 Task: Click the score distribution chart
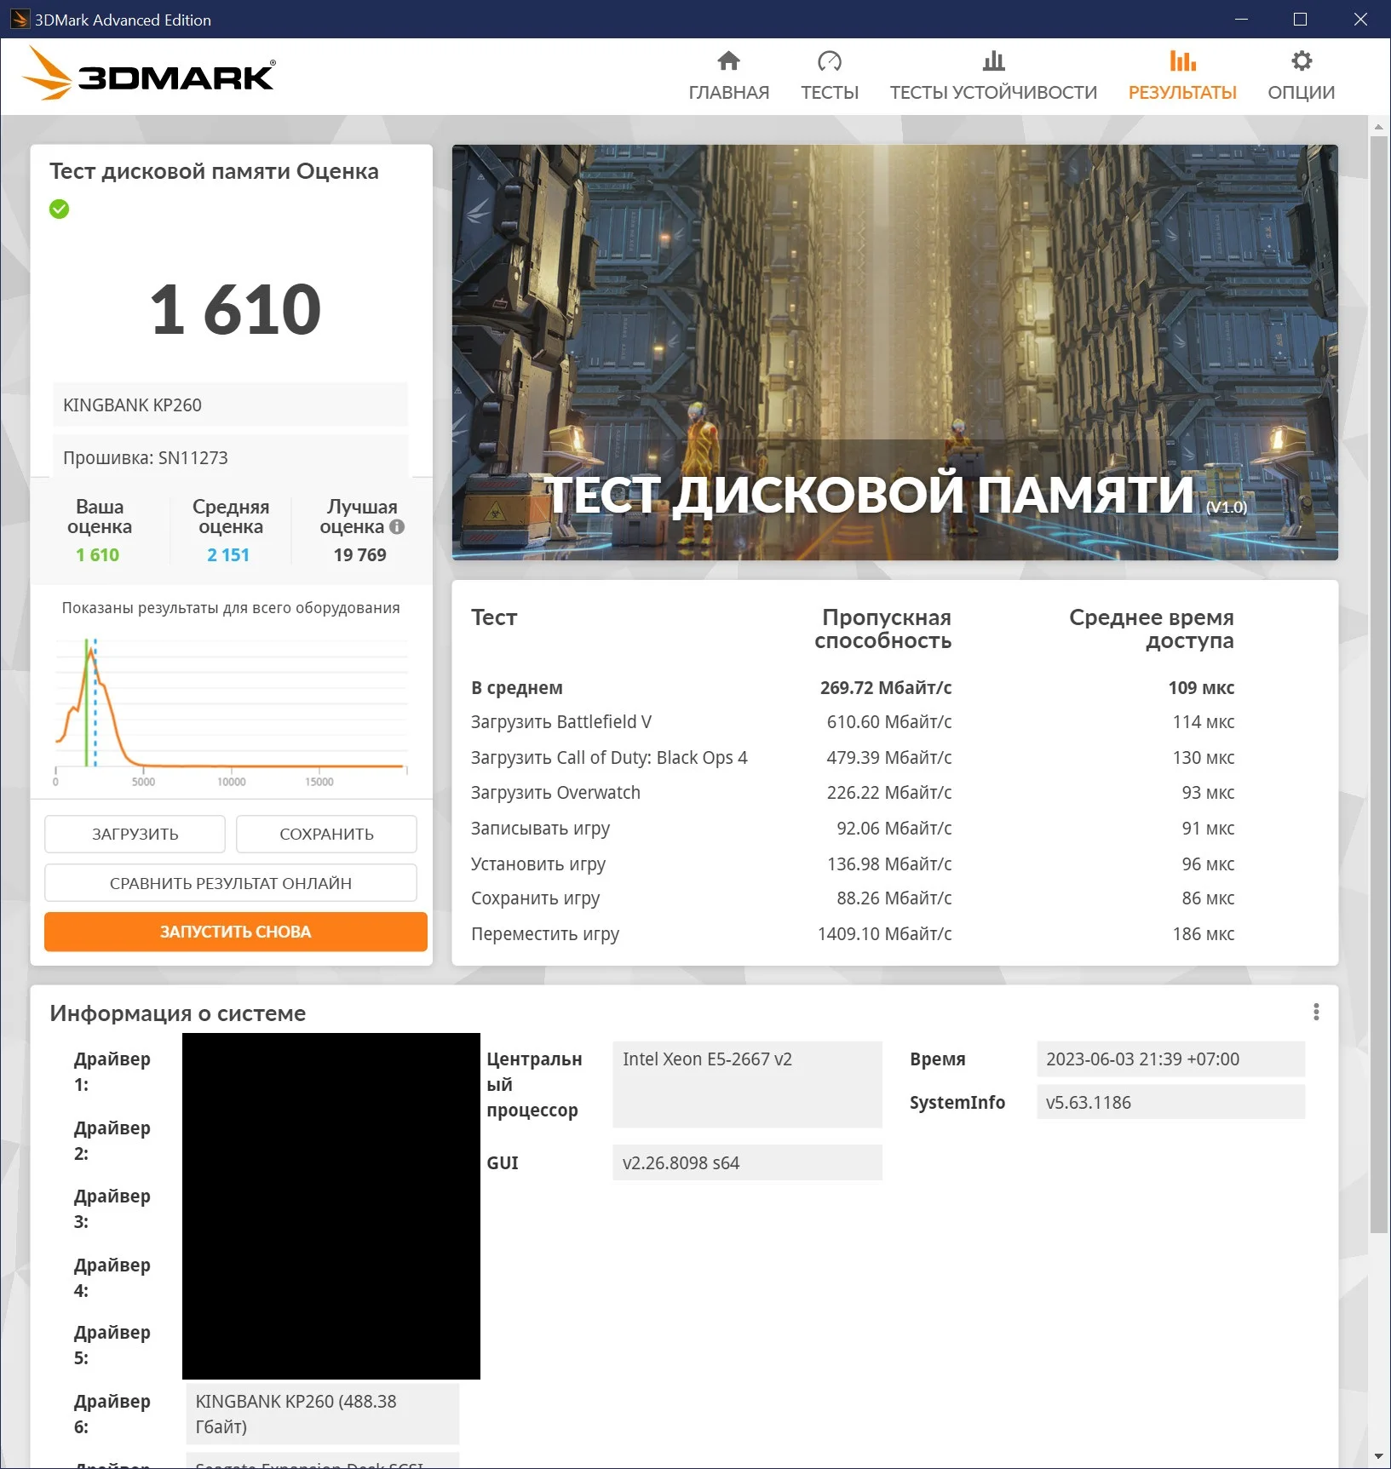[x=231, y=711]
